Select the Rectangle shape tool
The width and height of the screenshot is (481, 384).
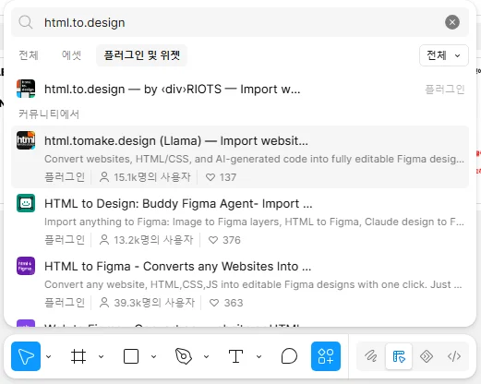[x=131, y=356]
